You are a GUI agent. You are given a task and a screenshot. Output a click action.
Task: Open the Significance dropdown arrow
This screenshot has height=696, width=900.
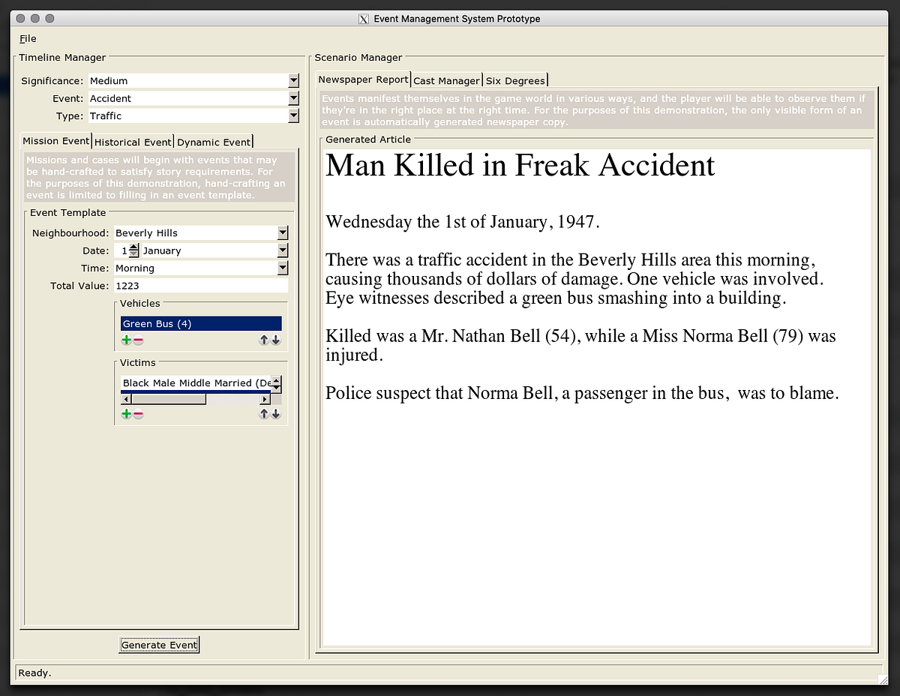293,80
